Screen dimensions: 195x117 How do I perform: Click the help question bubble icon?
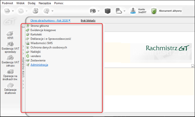[46, 11]
